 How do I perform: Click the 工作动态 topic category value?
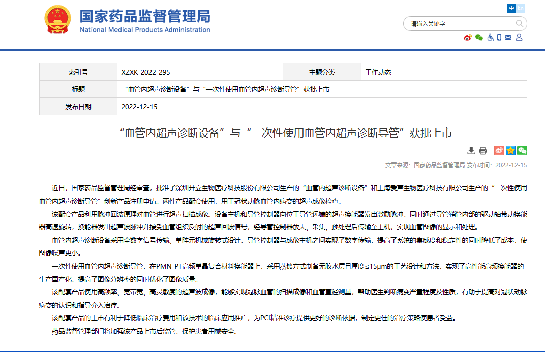click(x=378, y=72)
